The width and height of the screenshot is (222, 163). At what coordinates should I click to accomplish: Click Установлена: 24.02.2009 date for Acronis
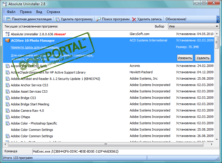pyautogui.click(x=195, y=66)
